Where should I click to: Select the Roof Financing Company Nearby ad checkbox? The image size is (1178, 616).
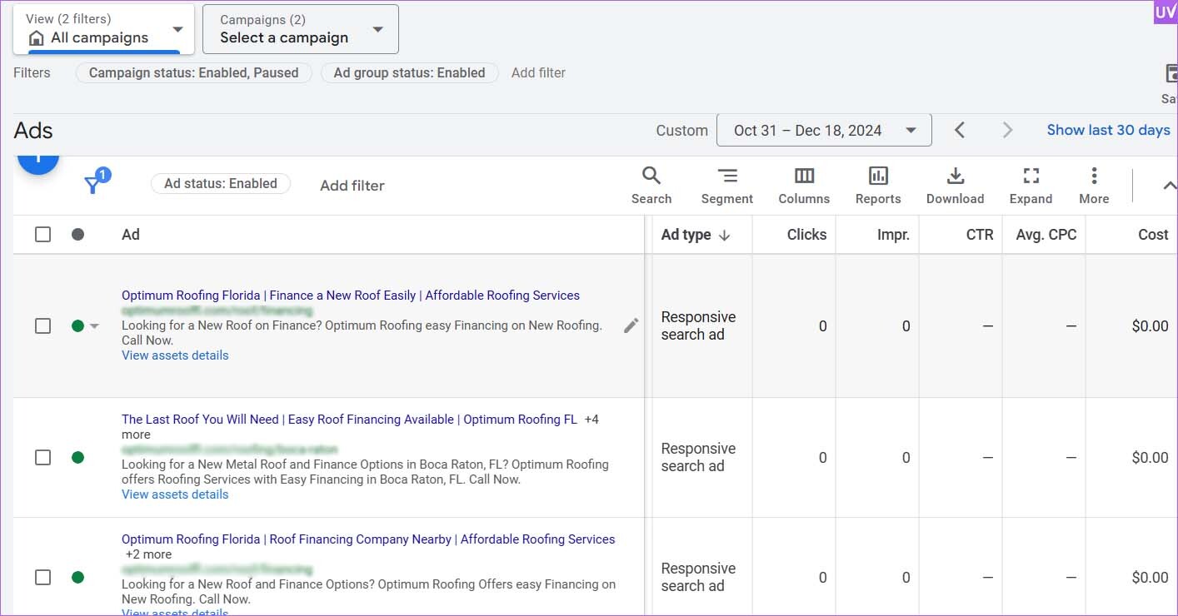click(x=42, y=577)
